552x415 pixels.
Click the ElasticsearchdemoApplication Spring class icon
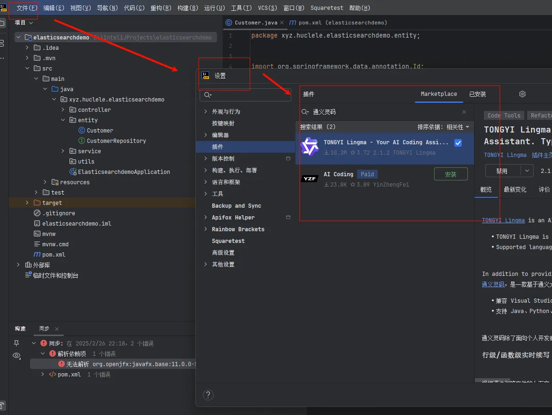coord(73,172)
